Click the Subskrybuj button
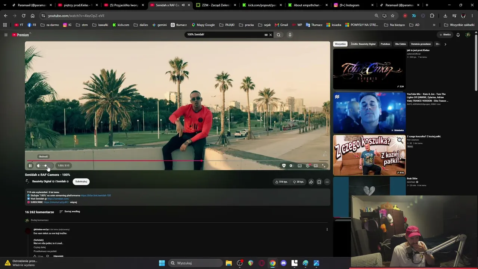Screen dimensions: 478x269 81,182
